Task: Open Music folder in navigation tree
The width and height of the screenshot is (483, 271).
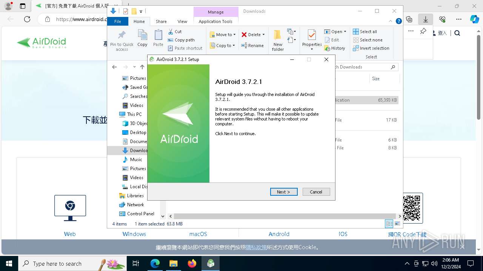Action: tap(132, 160)
